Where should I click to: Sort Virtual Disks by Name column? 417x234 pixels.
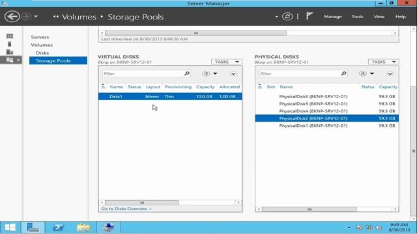[x=116, y=86]
